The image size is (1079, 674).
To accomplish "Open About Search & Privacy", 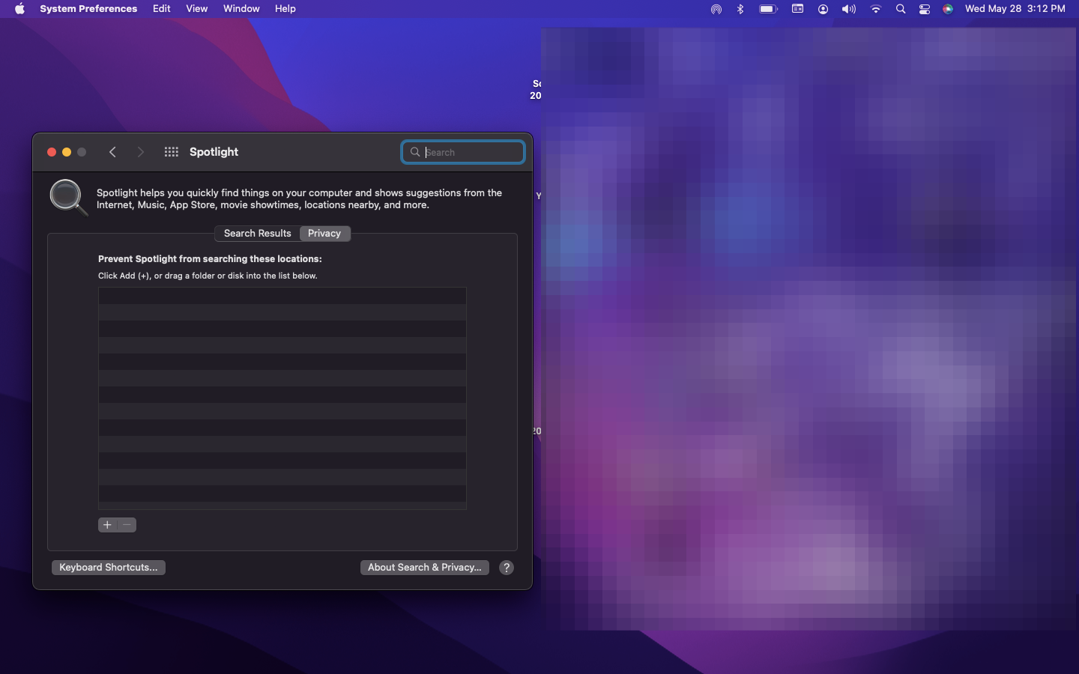I will point(424,568).
